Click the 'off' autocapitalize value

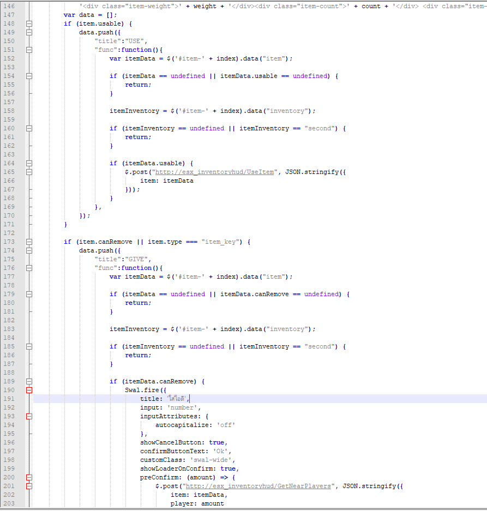click(x=226, y=425)
